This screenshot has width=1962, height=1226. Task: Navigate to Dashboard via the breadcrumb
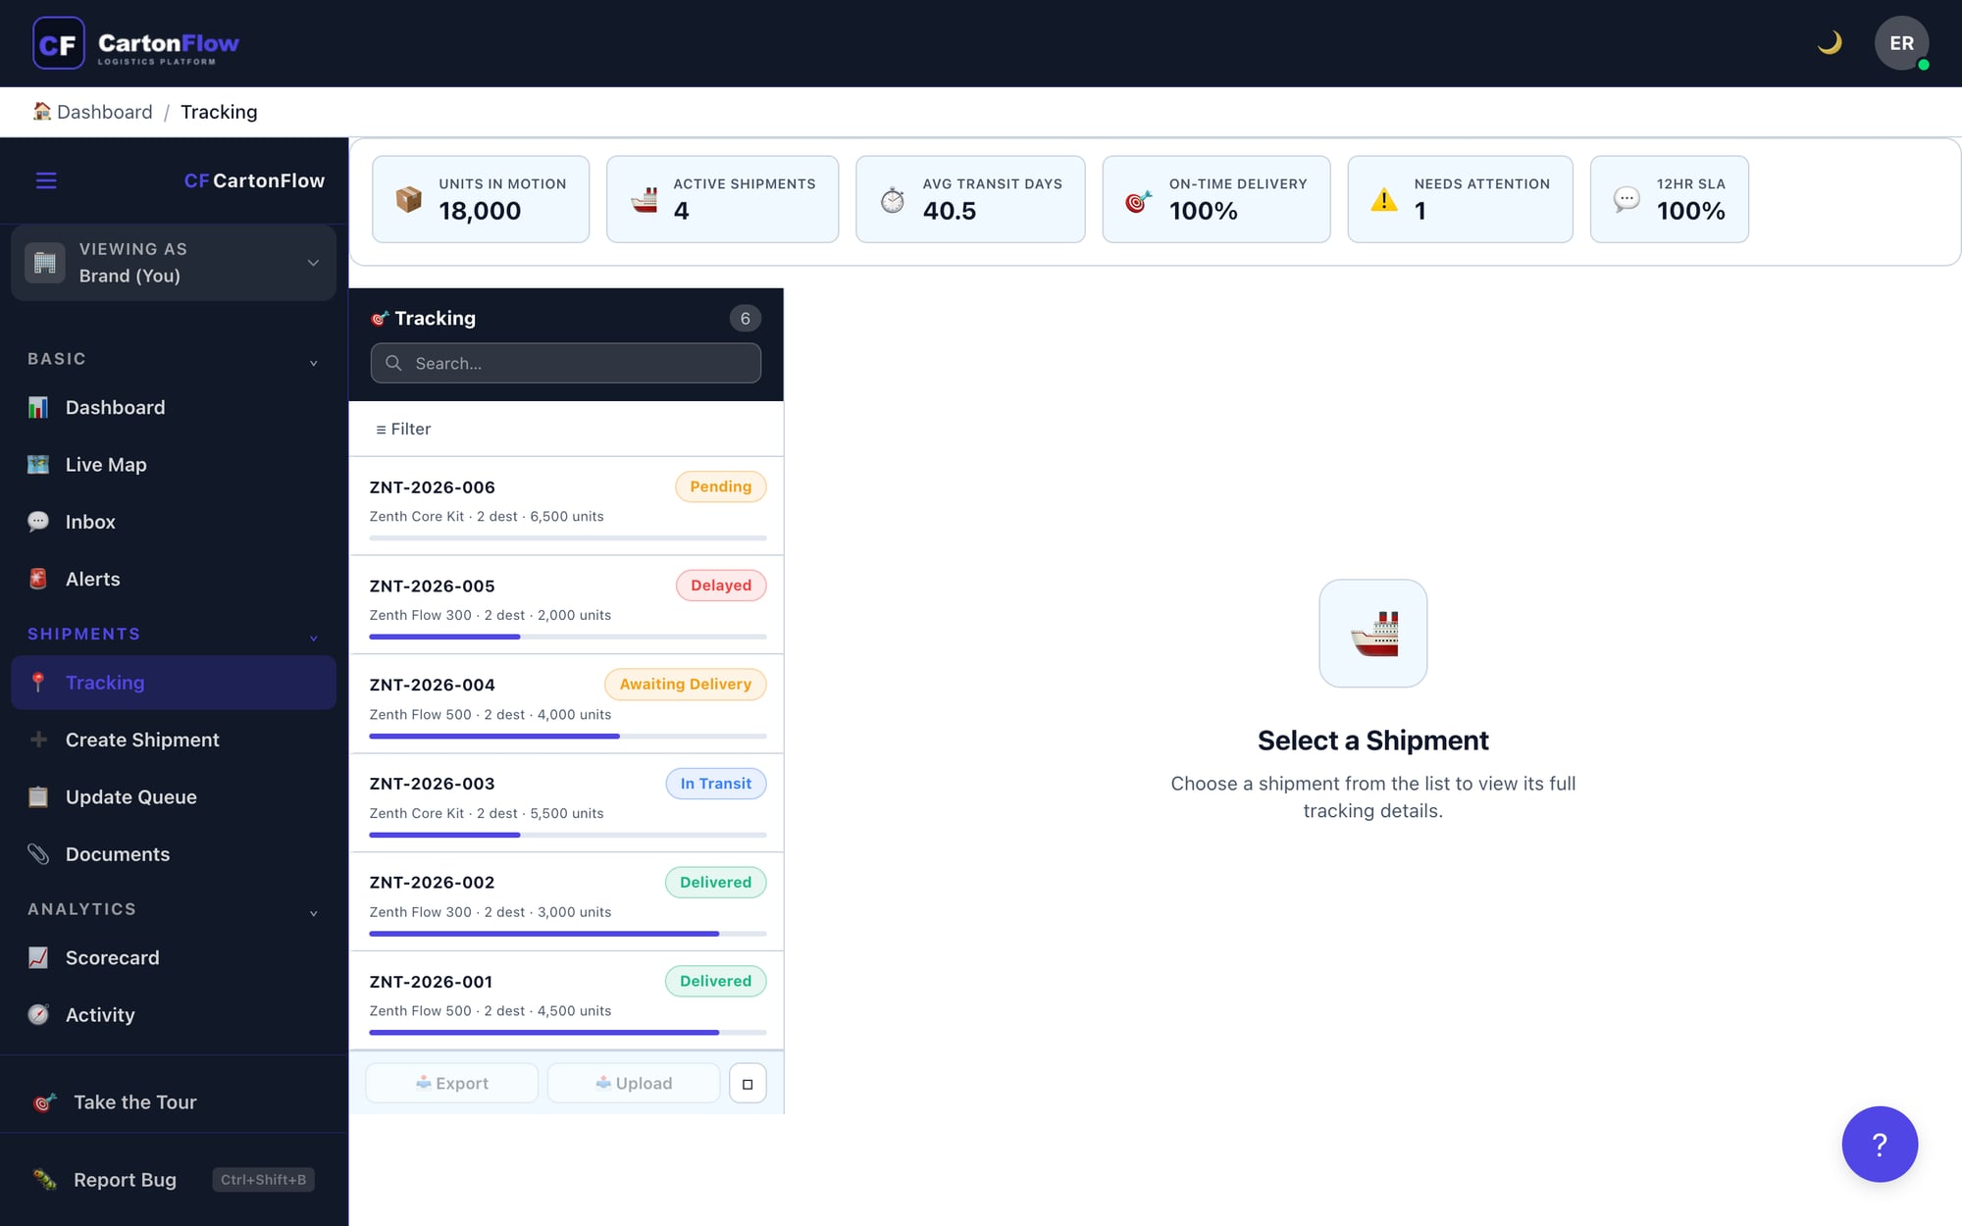[104, 112]
